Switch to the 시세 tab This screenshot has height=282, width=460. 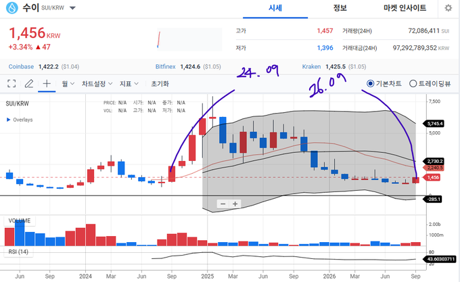click(275, 8)
